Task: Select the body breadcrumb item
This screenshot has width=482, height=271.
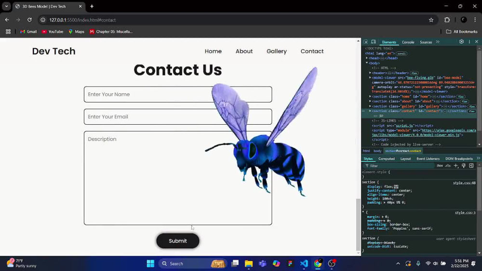Action: click(377, 151)
